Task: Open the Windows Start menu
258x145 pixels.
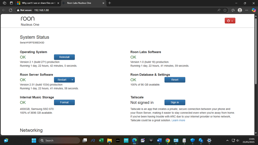Action: pos(34,141)
